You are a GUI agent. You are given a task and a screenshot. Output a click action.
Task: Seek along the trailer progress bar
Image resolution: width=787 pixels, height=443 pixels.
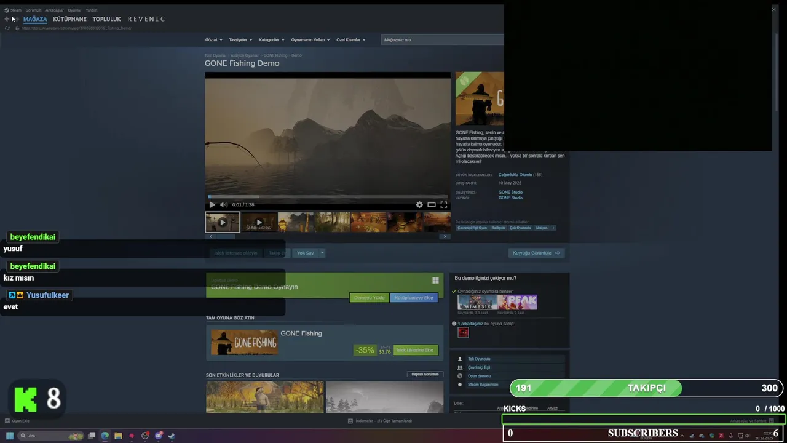[327, 197]
